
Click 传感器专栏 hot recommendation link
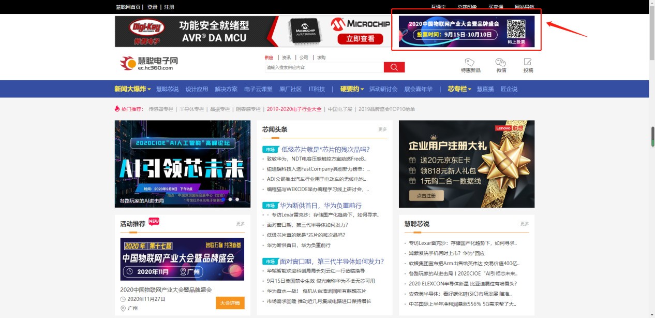(x=161, y=109)
